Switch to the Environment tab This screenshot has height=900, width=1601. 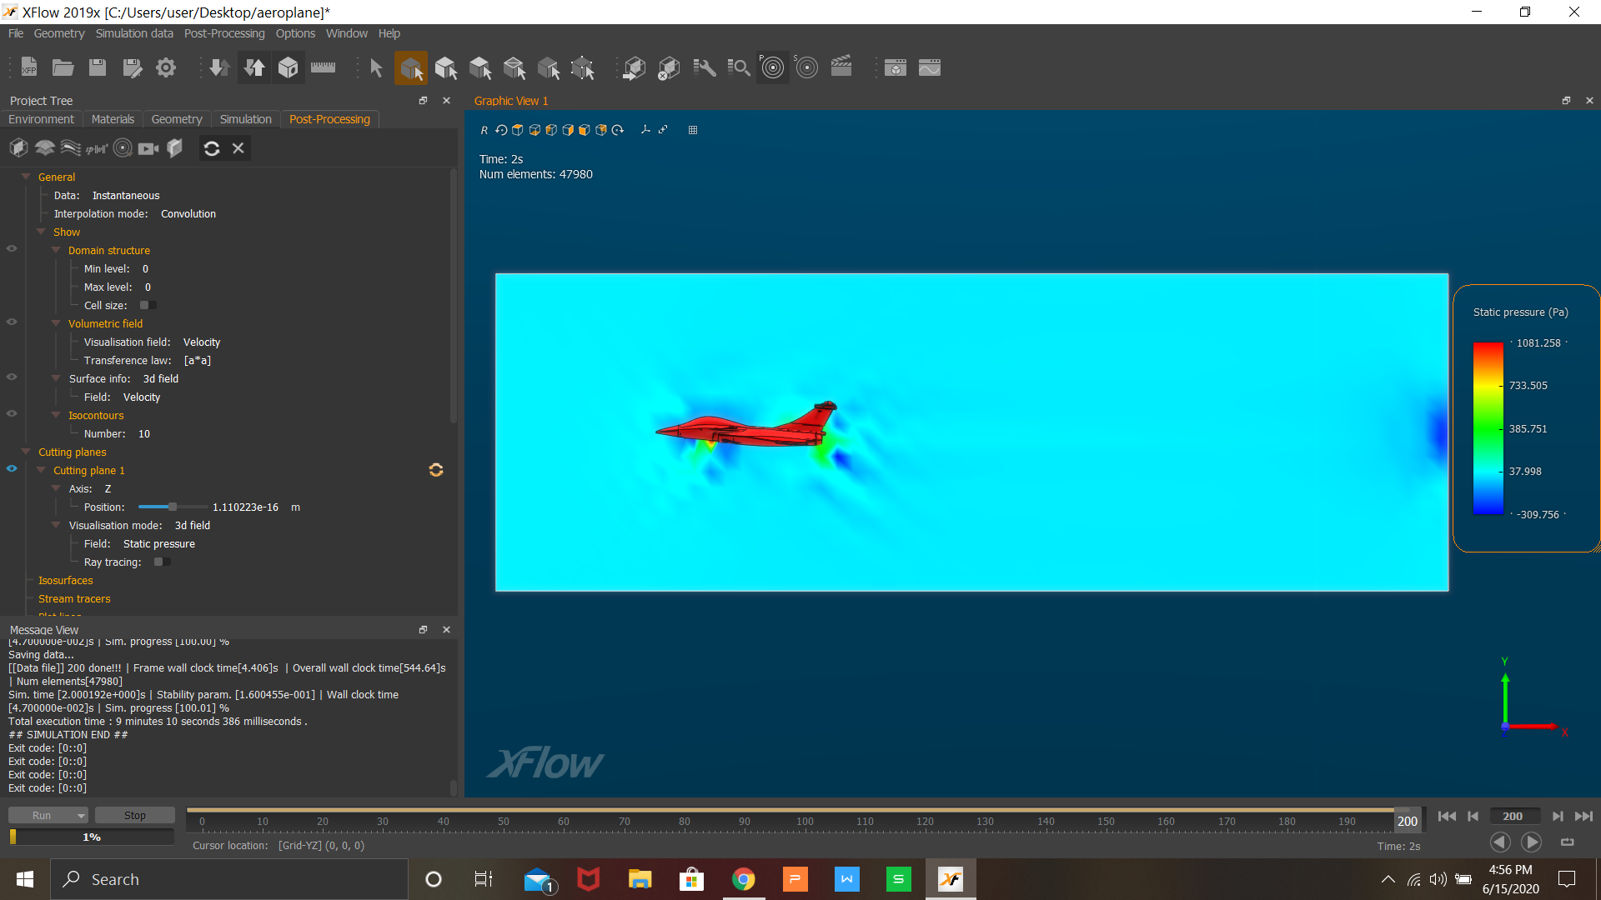tap(41, 119)
